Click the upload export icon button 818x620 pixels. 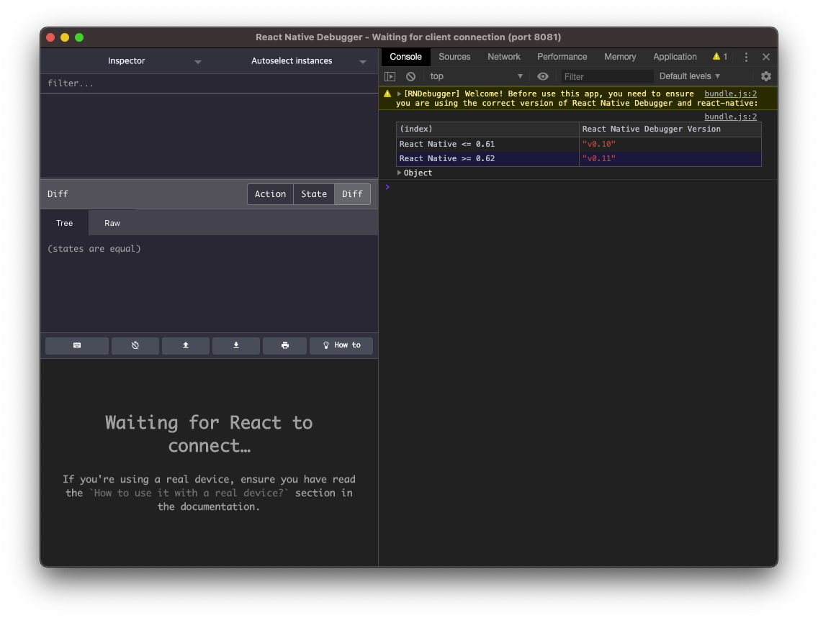[186, 345]
